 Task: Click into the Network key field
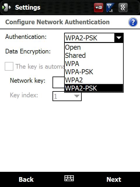click(x=59, y=82)
